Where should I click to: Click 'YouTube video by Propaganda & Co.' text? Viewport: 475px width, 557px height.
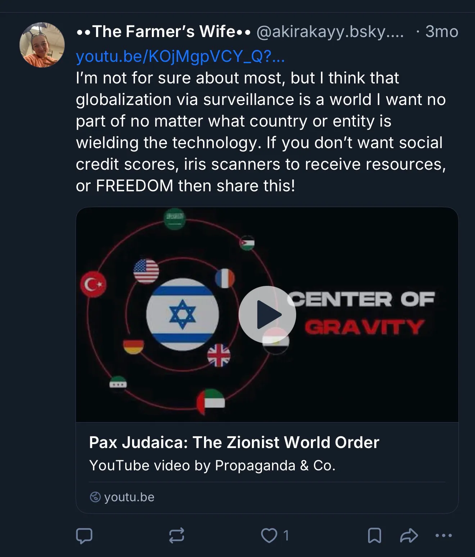coord(212,465)
